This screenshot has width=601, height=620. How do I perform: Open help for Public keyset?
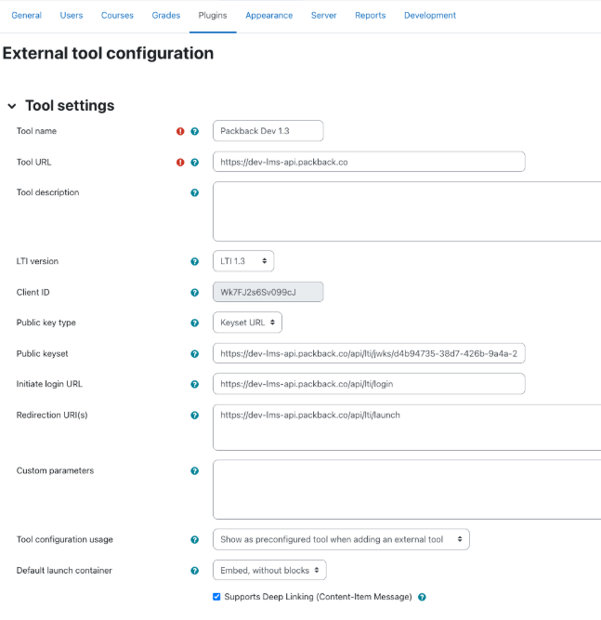[x=194, y=354]
